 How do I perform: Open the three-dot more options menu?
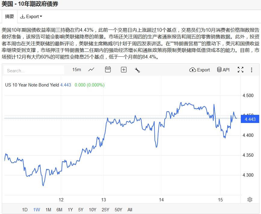[252, 70]
